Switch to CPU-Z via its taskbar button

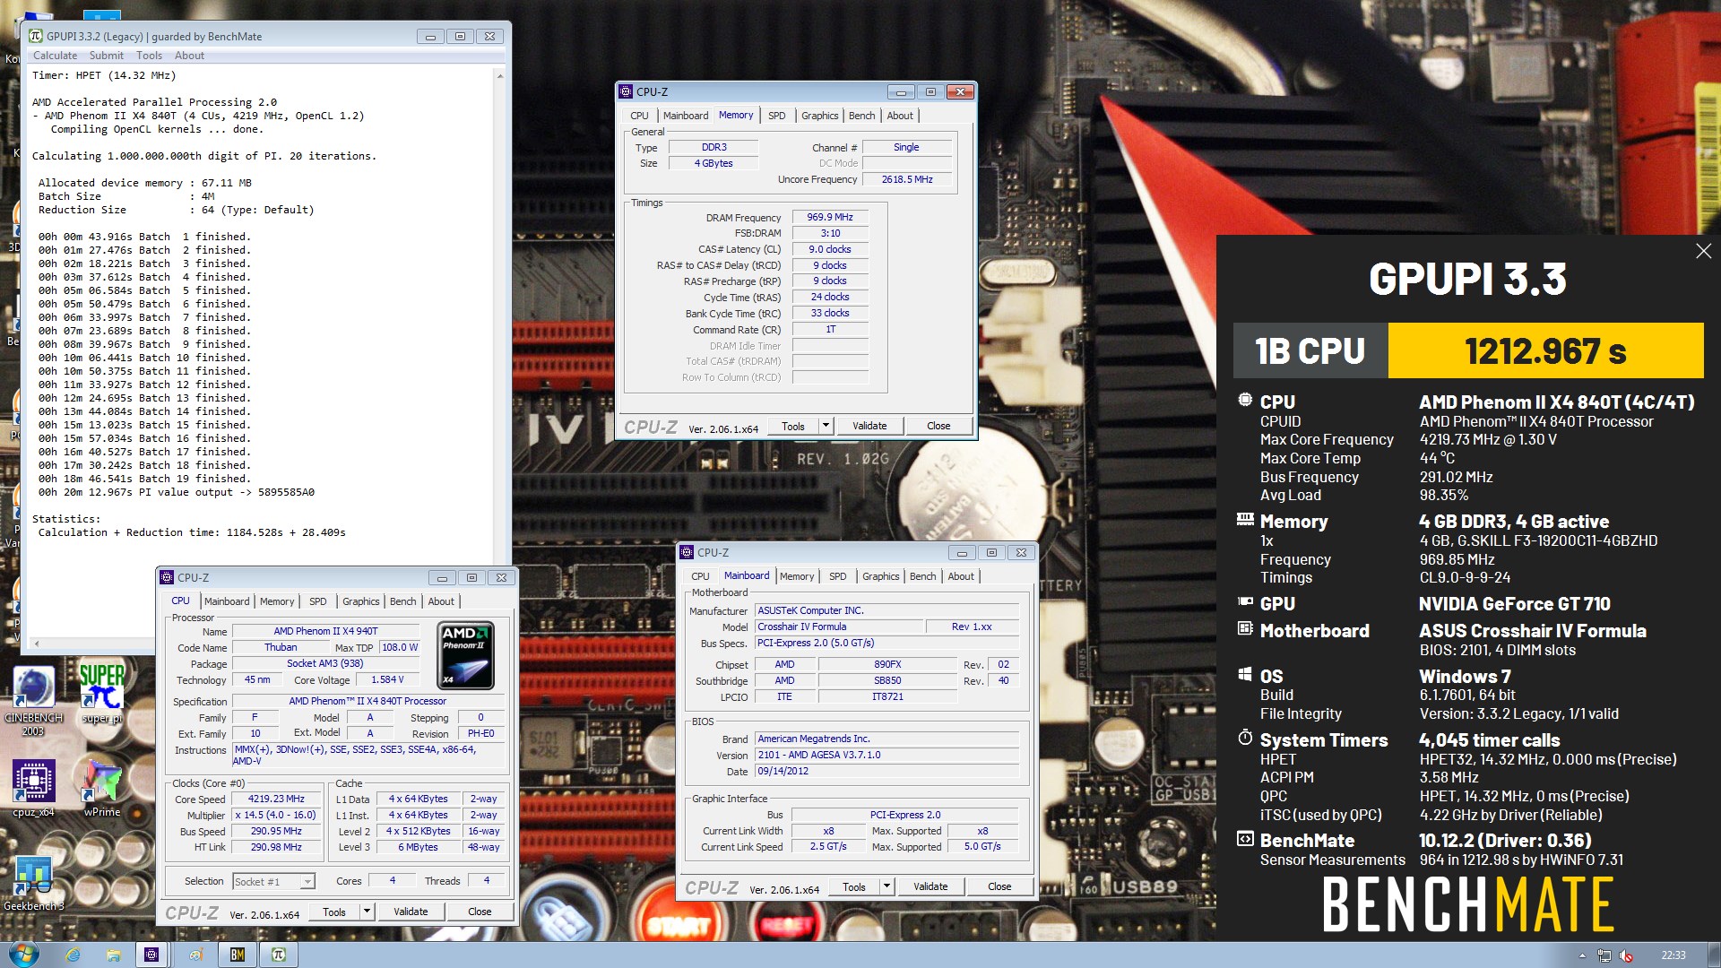coord(151,955)
